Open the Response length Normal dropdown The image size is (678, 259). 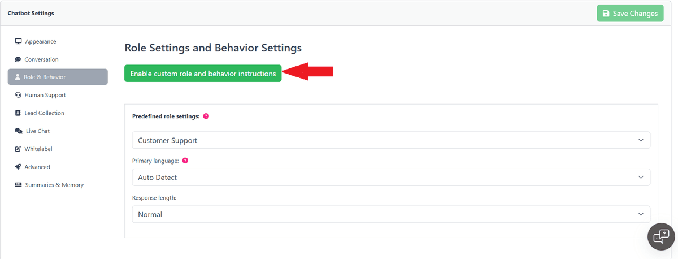[x=390, y=214]
